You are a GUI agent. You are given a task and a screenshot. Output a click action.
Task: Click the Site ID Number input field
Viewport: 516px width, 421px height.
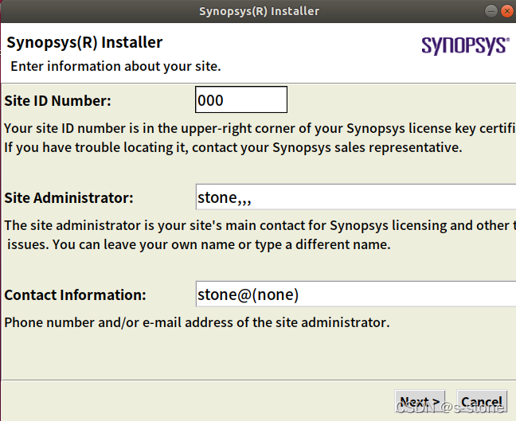tap(241, 99)
